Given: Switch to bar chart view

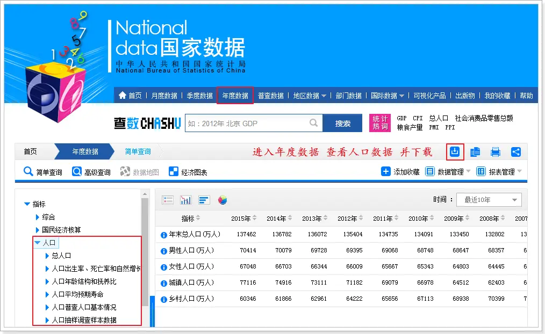Looking at the screenshot, I should [185, 199].
